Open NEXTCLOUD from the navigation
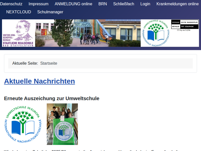Screen dimensions: 201x151 click(19, 12)
